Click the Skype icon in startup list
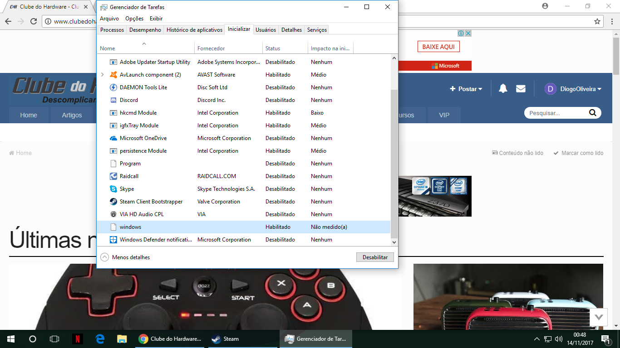This screenshot has width=620, height=348. click(113, 189)
